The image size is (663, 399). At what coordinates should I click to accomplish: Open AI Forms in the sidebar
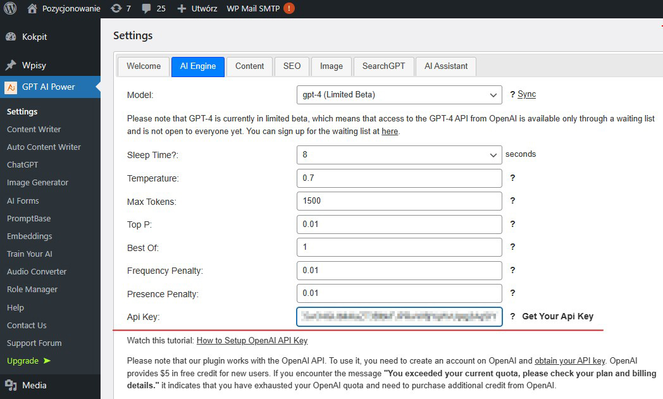click(23, 201)
